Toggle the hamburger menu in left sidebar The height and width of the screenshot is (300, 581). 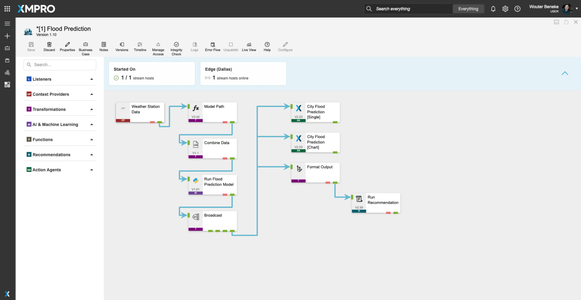[x=7, y=24]
